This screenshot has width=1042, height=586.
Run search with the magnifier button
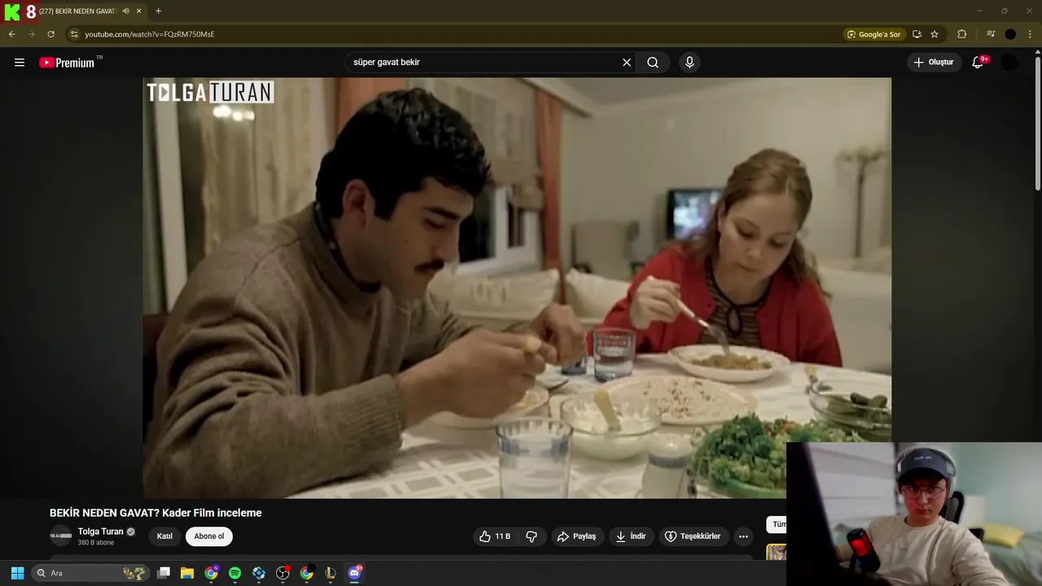click(x=653, y=63)
